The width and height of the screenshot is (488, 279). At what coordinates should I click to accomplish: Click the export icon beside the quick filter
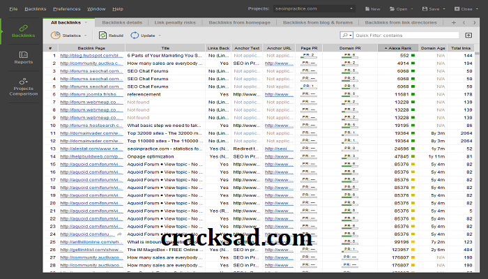pyautogui.click(x=468, y=35)
